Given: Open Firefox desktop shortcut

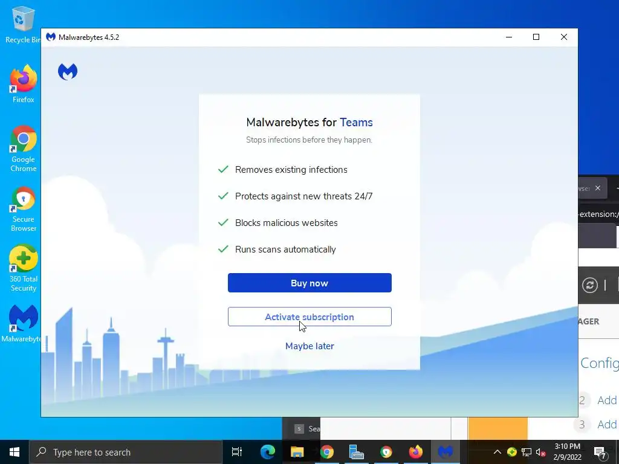Looking at the screenshot, I should click(24, 84).
